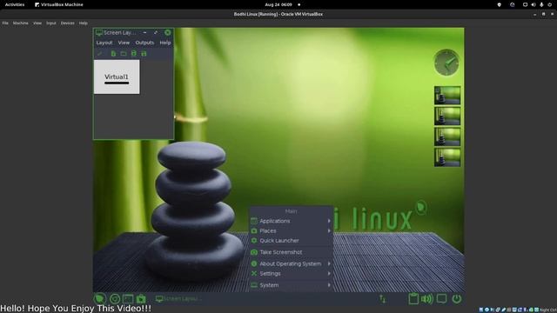Launch the terminal from the Bodhi shelf
The width and height of the screenshot is (557, 313).
pyautogui.click(x=128, y=299)
